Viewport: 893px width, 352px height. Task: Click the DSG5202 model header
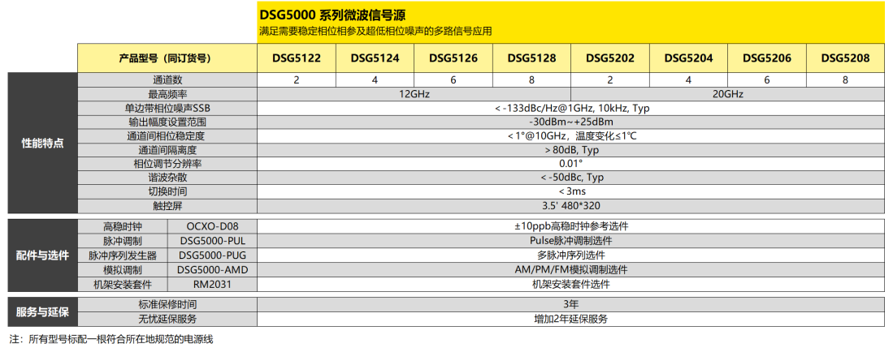pos(610,58)
